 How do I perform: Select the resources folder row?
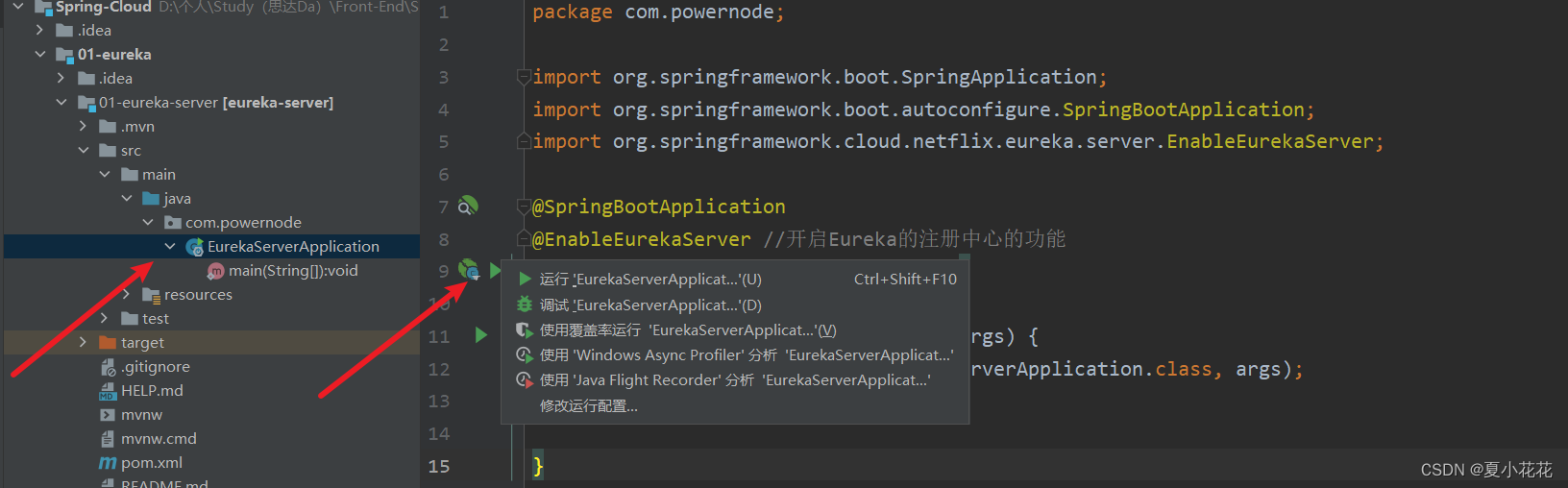tap(211, 295)
